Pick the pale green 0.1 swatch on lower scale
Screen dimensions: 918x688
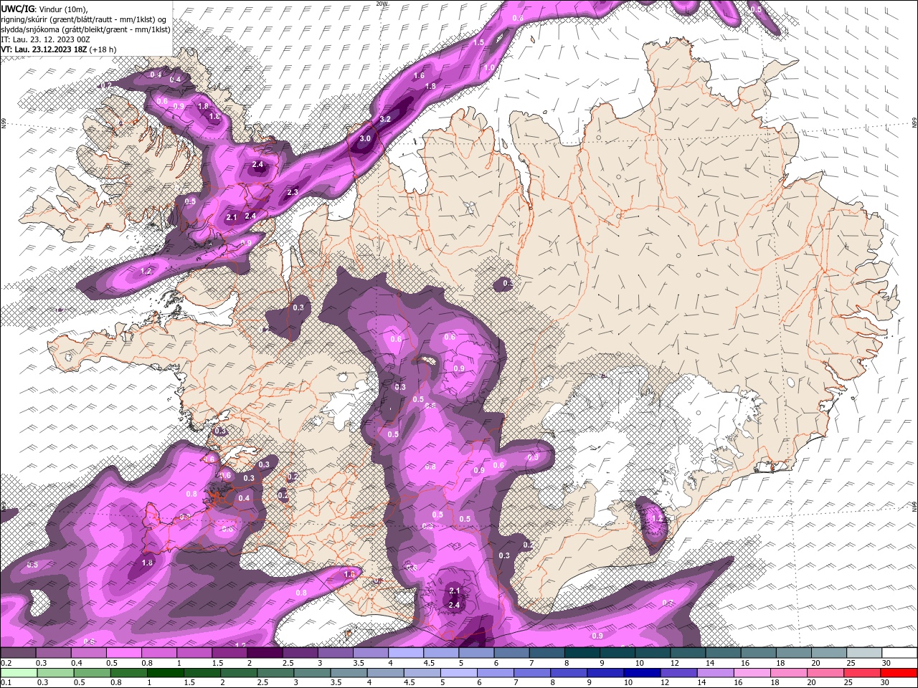pyautogui.click(x=19, y=673)
